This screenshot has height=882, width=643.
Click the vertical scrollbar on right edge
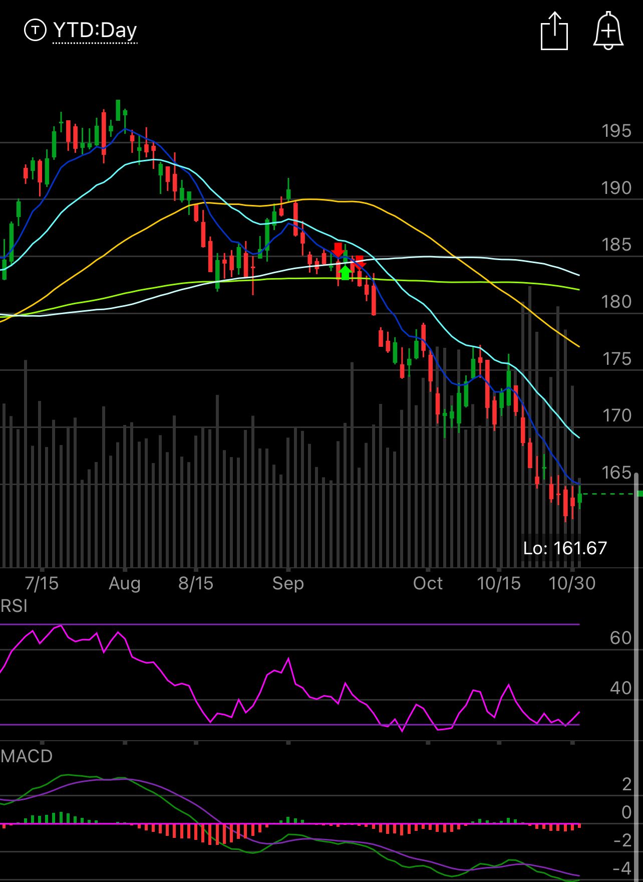click(x=637, y=677)
